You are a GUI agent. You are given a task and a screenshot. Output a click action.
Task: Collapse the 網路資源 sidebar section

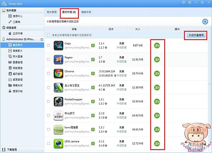pos(22,28)
